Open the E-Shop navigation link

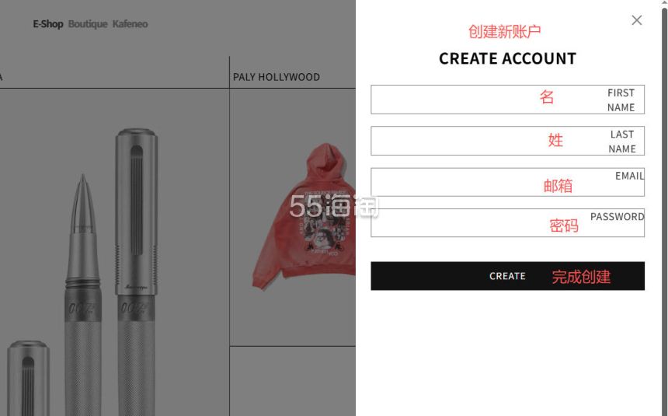48,24
